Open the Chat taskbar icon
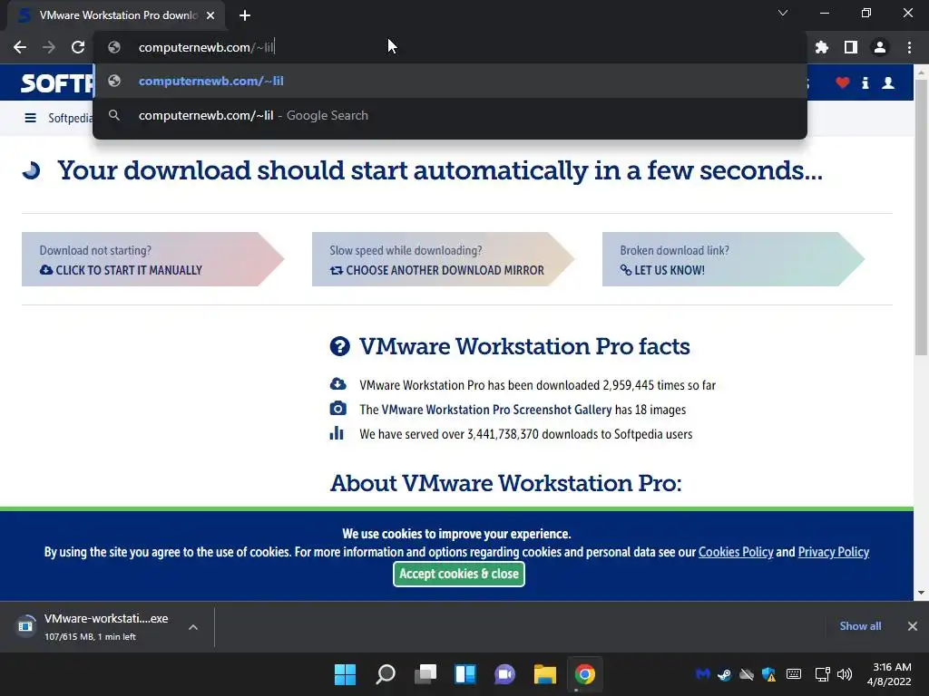The image size is (929, 696). 504,674
